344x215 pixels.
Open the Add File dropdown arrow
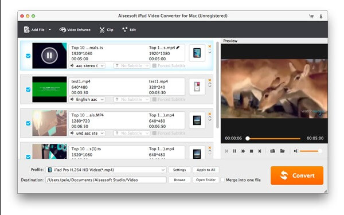pos(50,30)
